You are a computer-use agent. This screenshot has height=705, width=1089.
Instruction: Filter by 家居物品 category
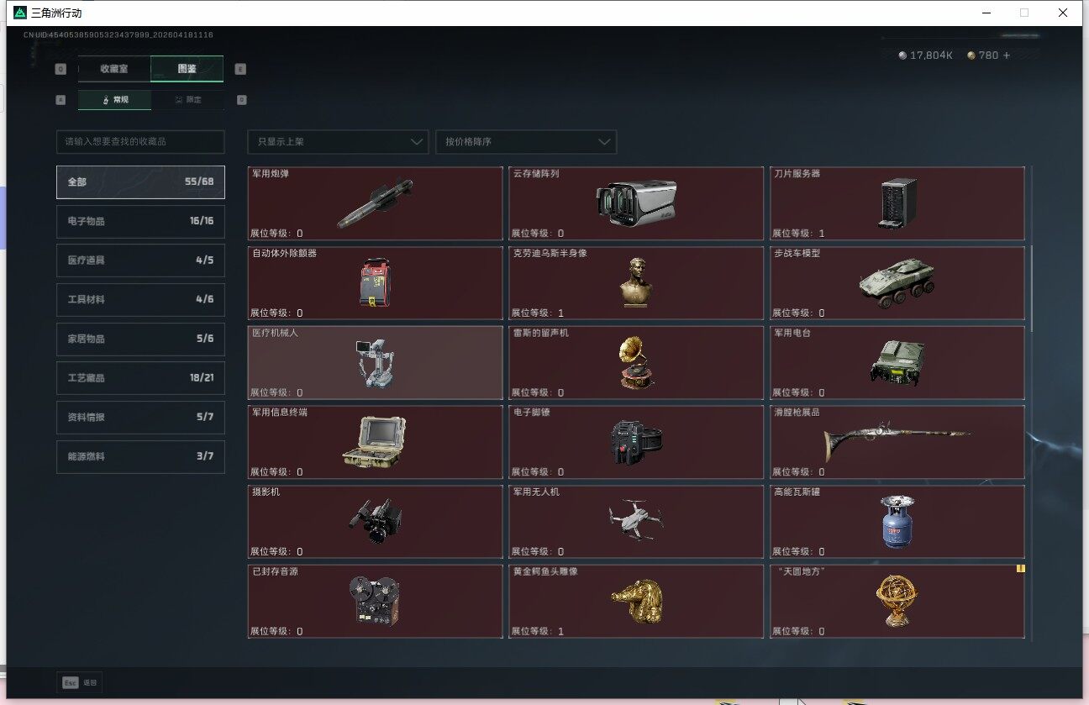[x=140, y=339]
